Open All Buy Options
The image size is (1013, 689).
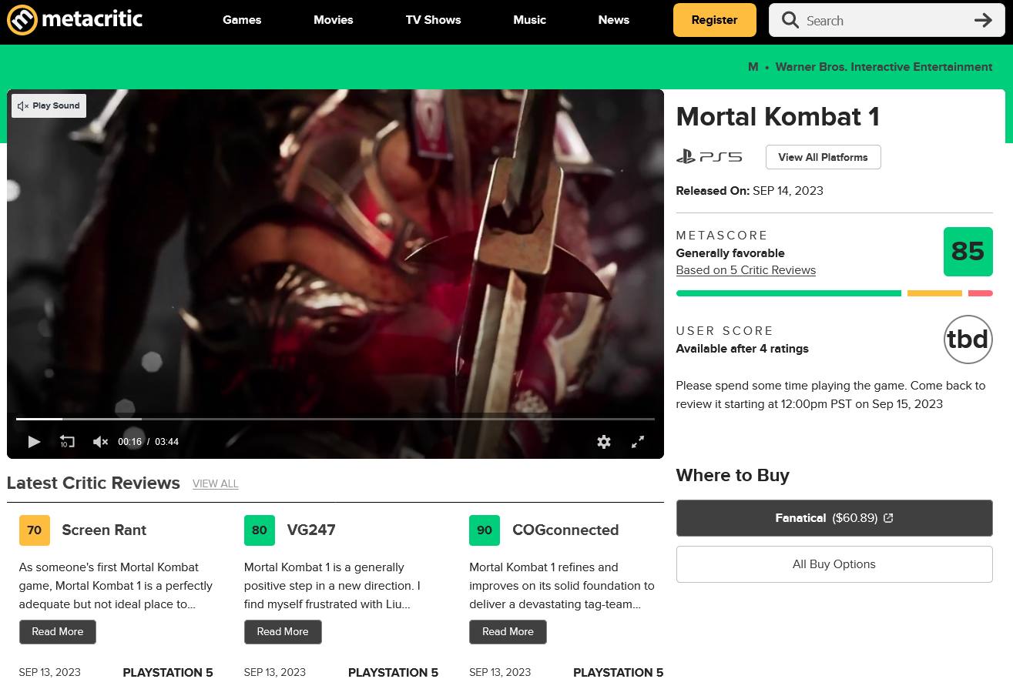[834, 564]
